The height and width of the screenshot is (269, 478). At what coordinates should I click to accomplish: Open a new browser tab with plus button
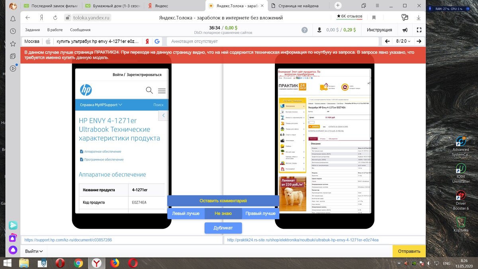click(x=338, y=6)
